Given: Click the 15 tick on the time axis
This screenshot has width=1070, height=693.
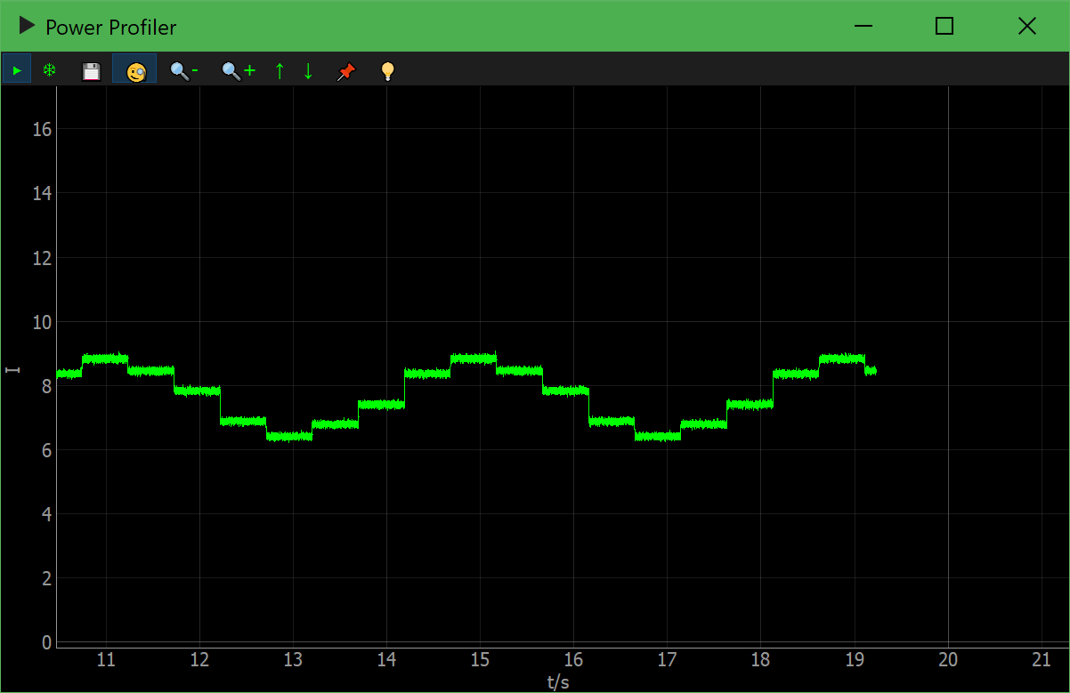Looking at the screenshot, I should coord(480,660).
